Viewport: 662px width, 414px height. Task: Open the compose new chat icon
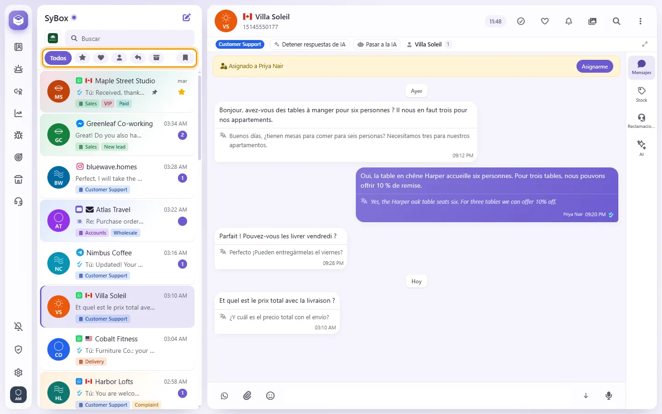[187, 17]
